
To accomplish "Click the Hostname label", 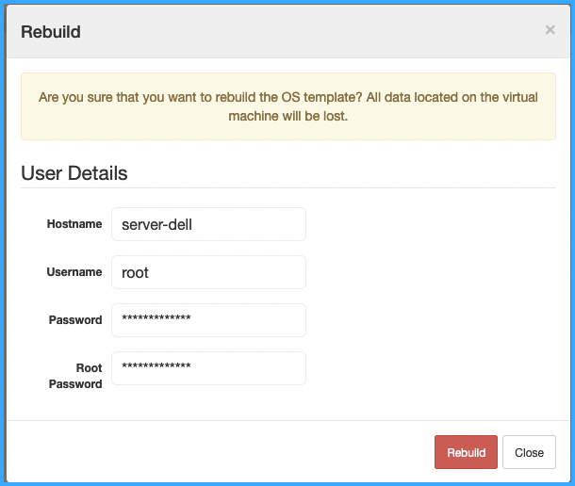I will click(74, 224).
